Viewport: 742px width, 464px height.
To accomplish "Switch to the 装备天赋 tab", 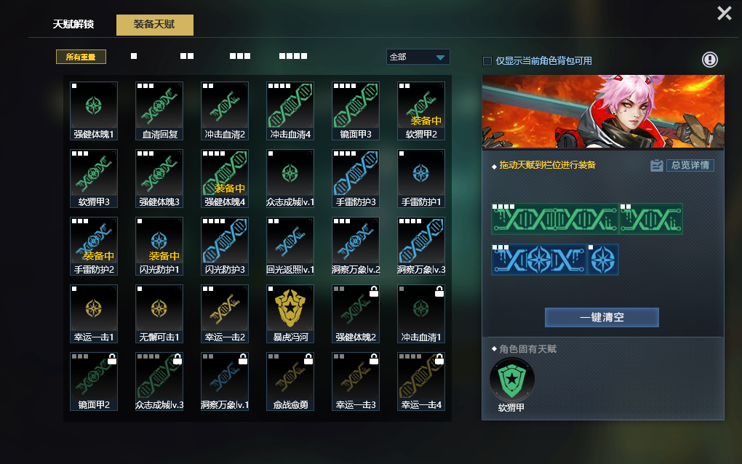I will pos(155,25).
